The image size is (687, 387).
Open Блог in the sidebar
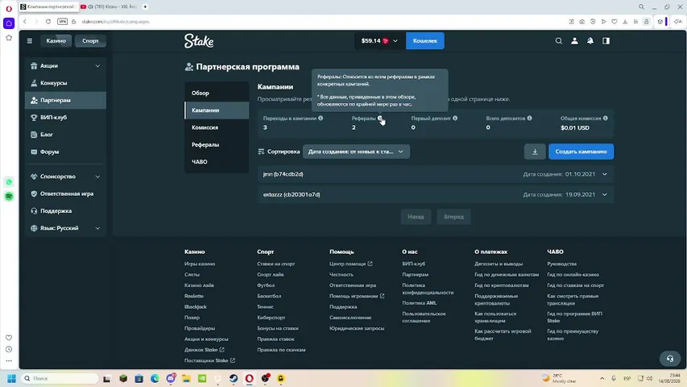66,135
